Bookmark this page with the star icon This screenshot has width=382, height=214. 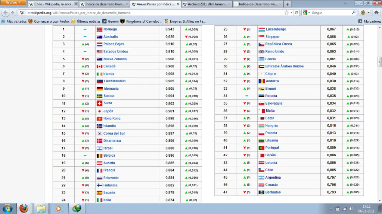[x=286, y=13]
